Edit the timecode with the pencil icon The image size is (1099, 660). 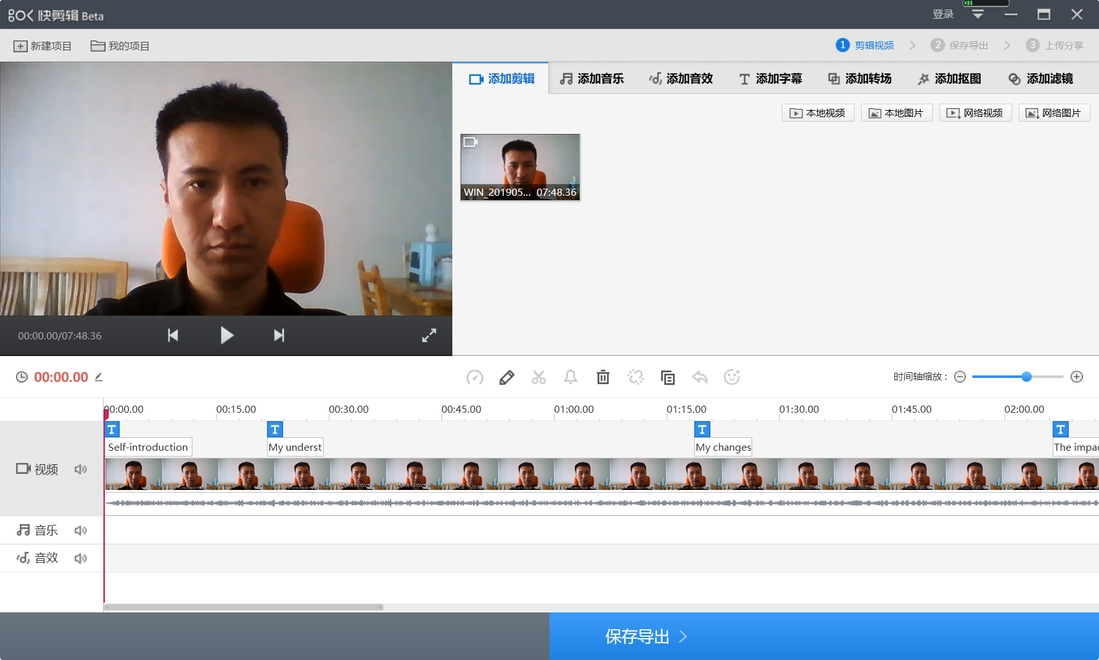pos(99,377)
